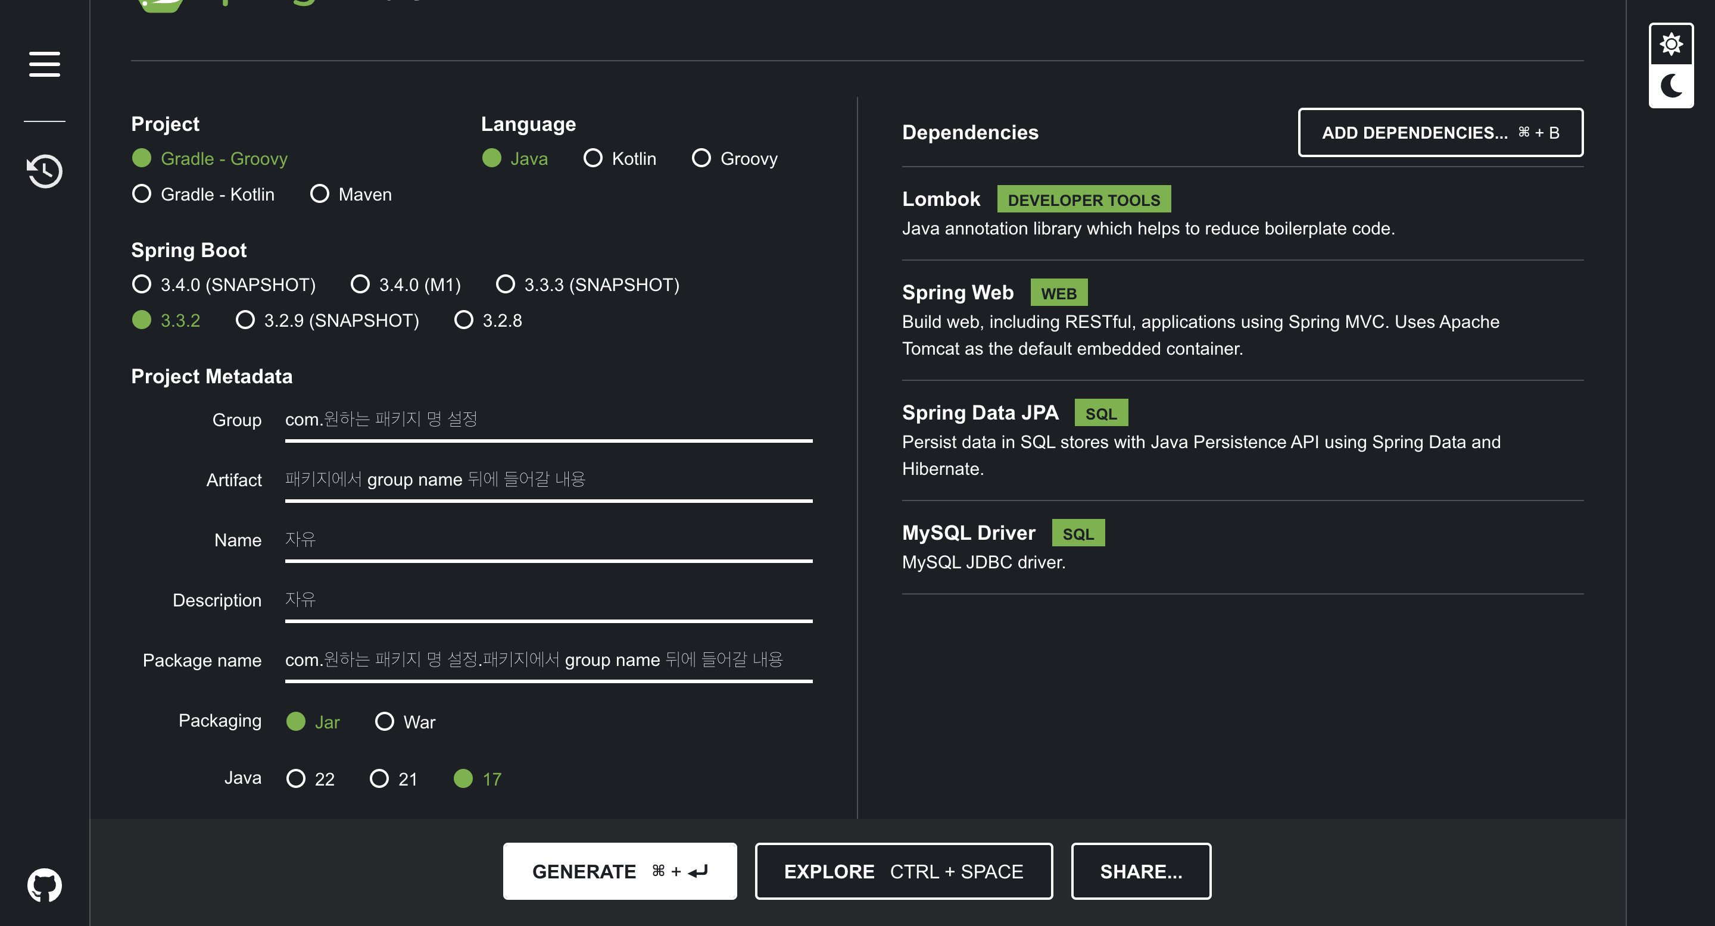Open the history clock icon
The image size is (1715, 926).
pos(45,171)
